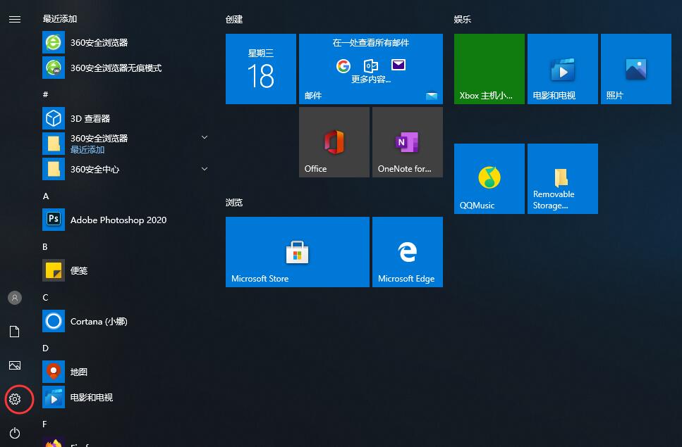Open the Microsoft Edge tile
Image resolution: width=682 pixels, height=447 pixels.
pos(408,252)
